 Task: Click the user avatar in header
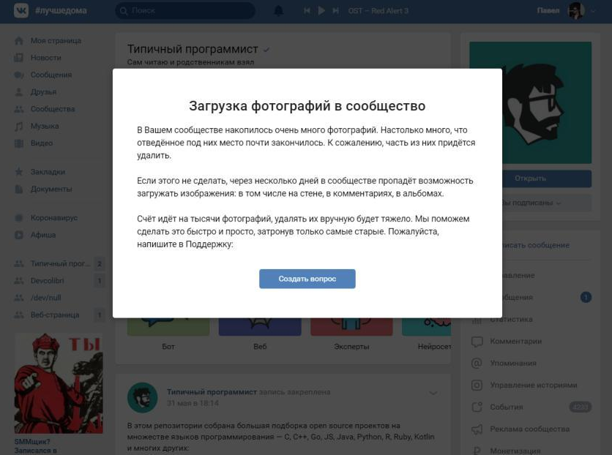pos(576,10)
